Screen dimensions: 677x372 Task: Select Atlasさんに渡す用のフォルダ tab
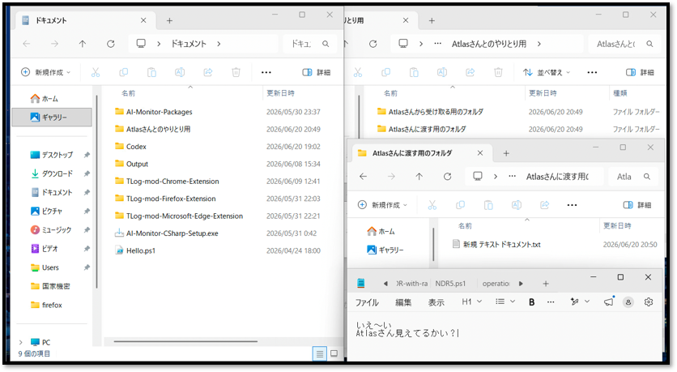point(420,153)
